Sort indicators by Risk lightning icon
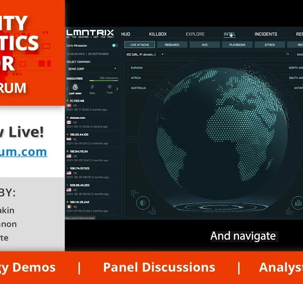Viewport: 303px width, 284px height. click(92, 87)
